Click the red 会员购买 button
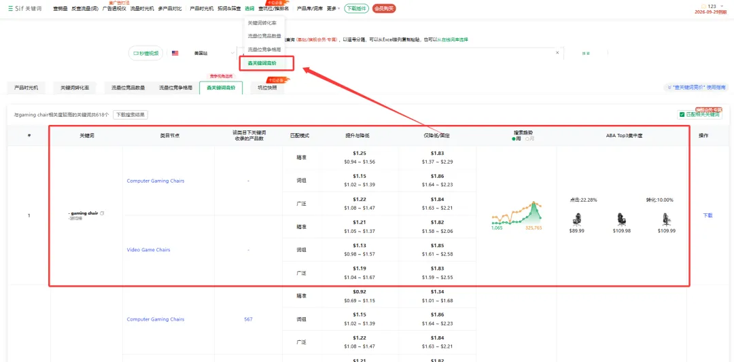Image resolution: width=734 pixels, height=362 pixels. click(x=384, y=8)
